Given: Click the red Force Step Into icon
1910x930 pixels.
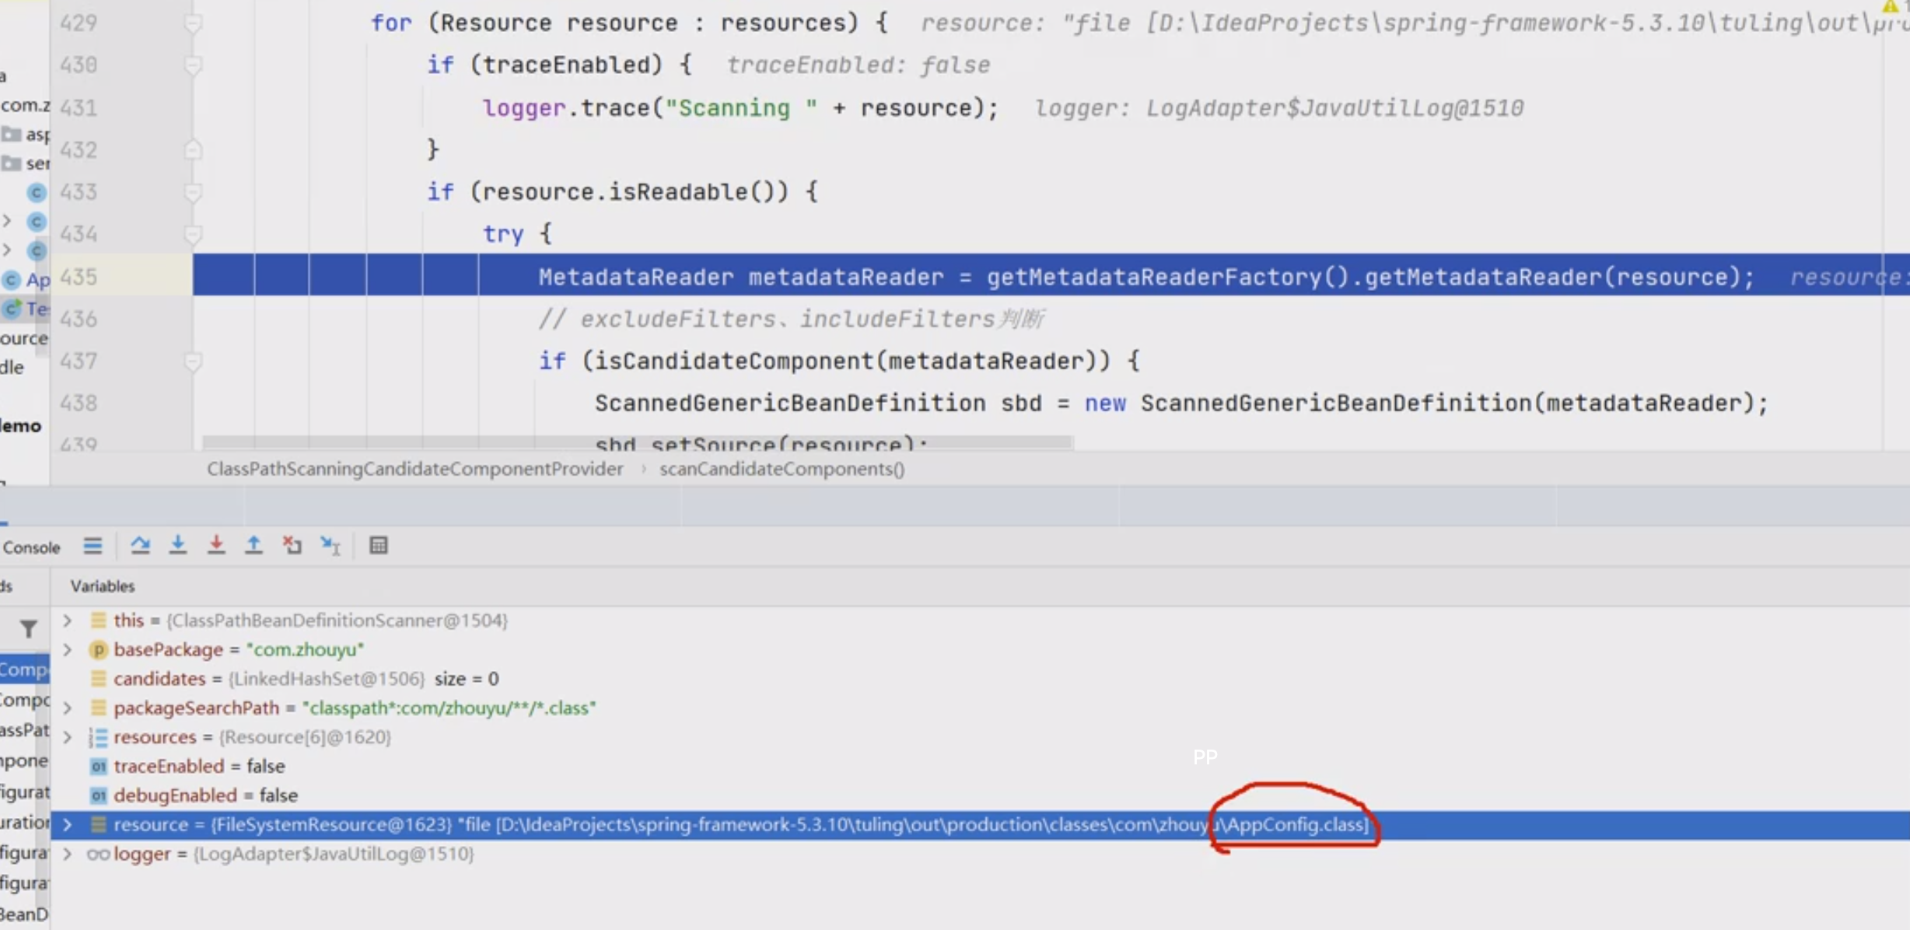Looking at the screenshot, I should point(216,546).
